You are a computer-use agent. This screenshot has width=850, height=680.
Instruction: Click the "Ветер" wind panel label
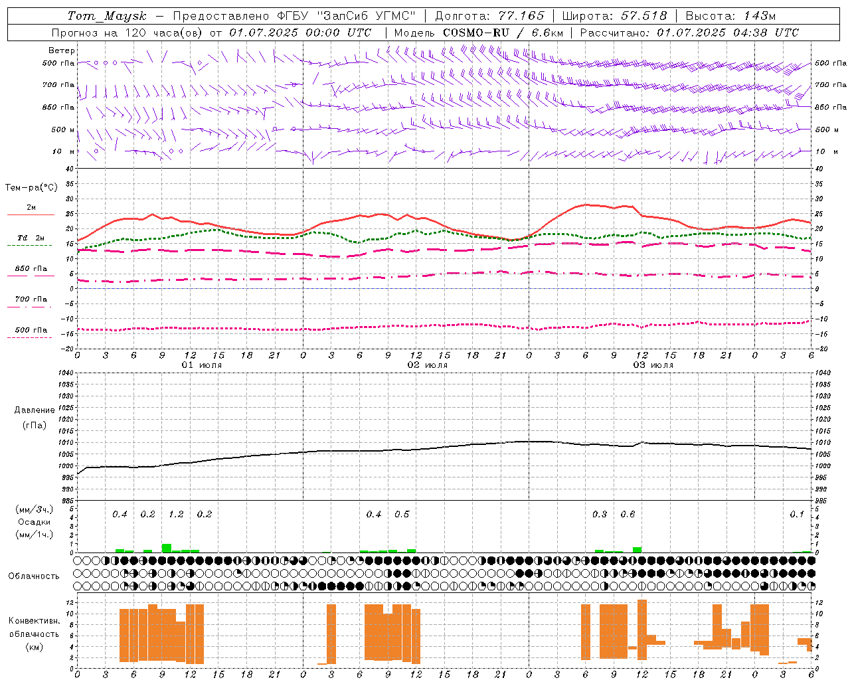tap(62, 50)
